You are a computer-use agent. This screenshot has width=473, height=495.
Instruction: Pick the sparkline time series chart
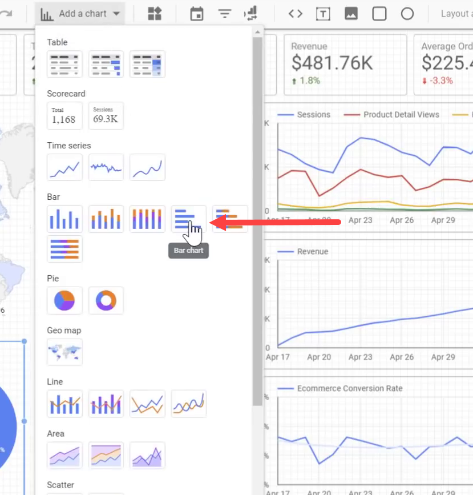[x=106, y=167]
